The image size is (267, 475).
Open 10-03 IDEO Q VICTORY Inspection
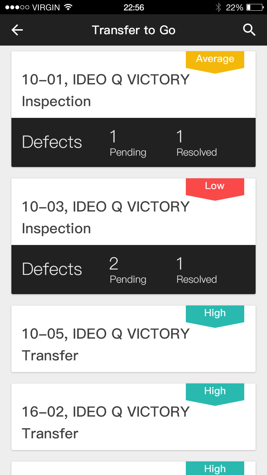coord(105,217)
